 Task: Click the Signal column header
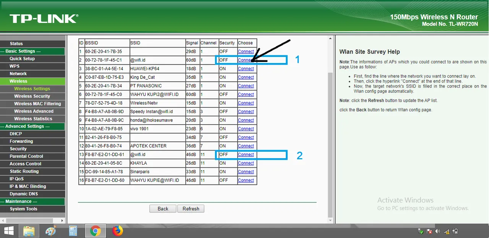coord(192,43)
